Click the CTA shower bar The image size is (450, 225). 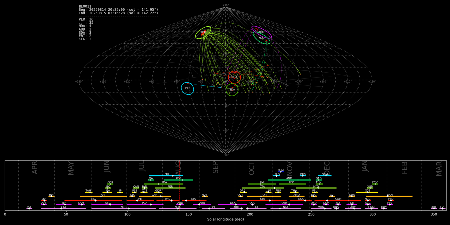coord(263,188)
